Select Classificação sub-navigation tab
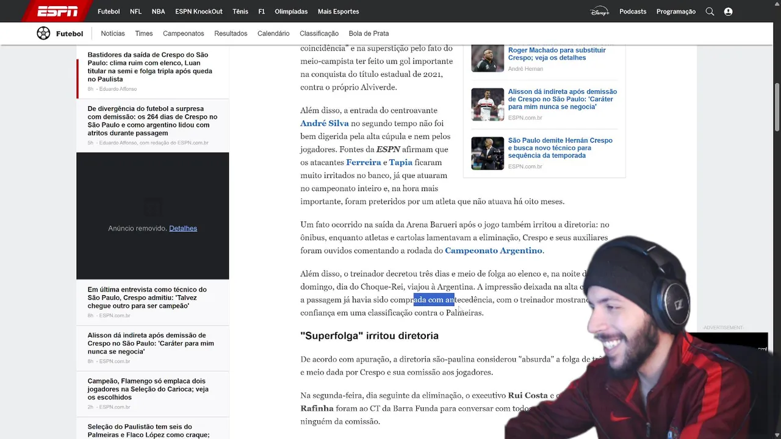The height and width of the screenshot is (439, 781). click(x=319, y=34)
